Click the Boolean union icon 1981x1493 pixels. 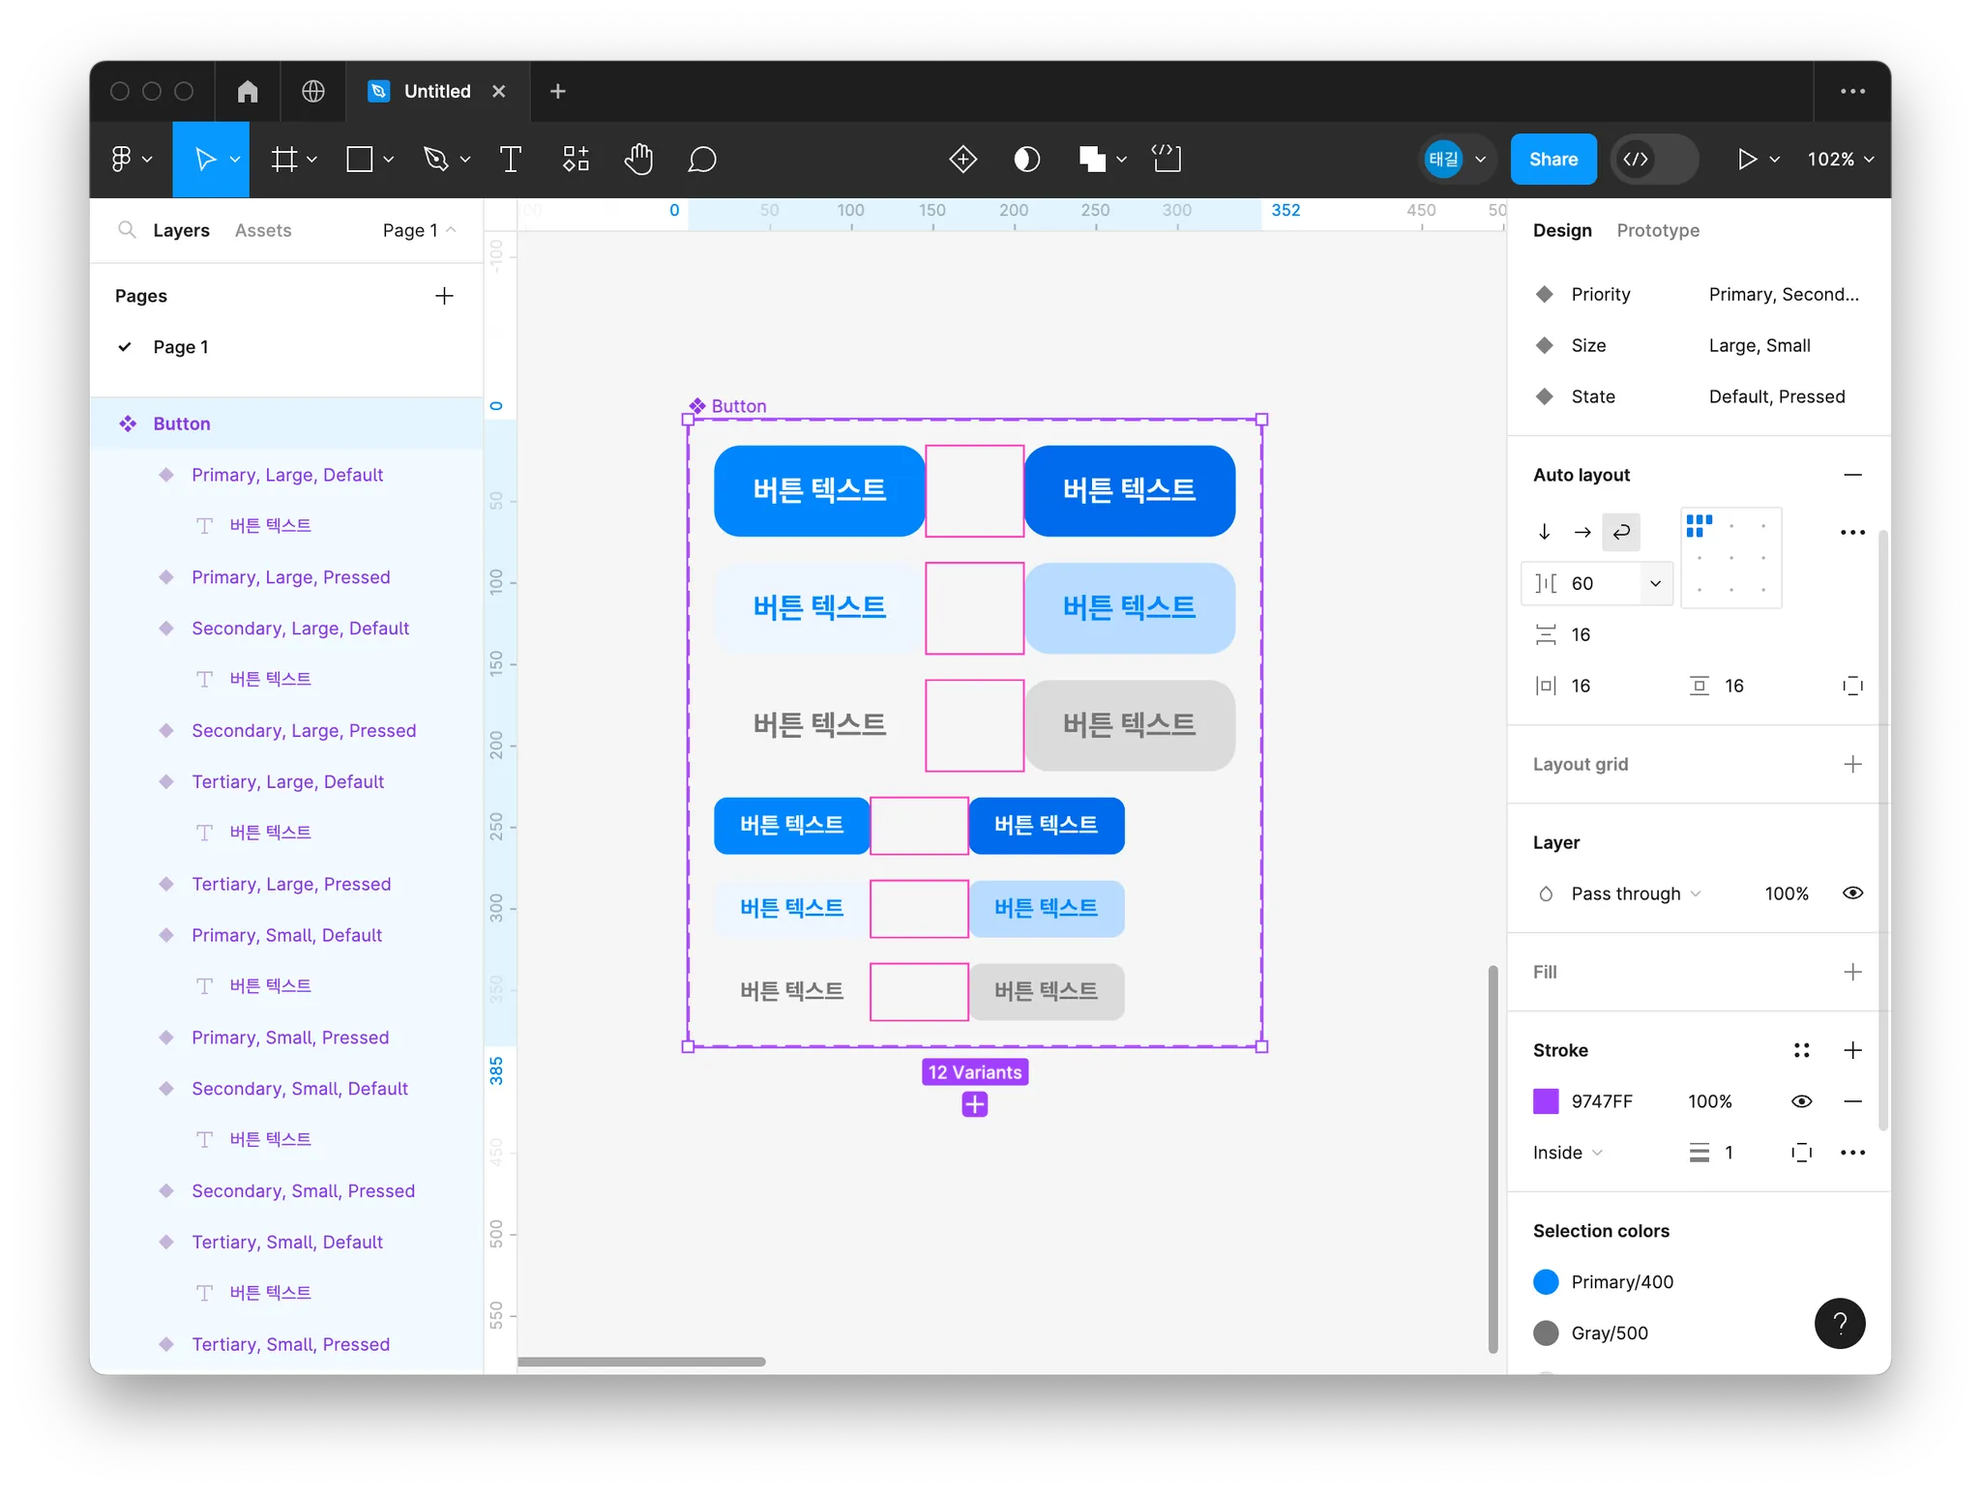(x=1092, y=159)
